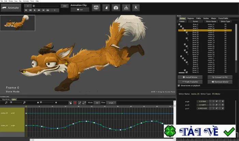Toggle visibility checkbox for Bone_2
Image resolution: width=239 pixels, height=141 pixels.
(x=183, y=28)
